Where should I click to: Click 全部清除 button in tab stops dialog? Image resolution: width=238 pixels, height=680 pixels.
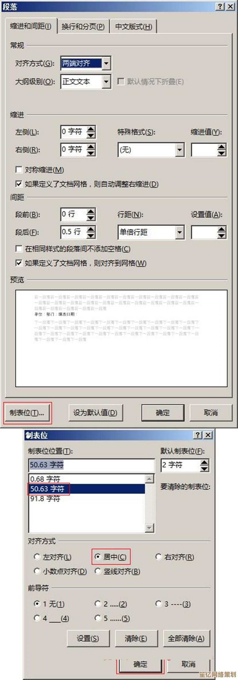tap(186, 638)
